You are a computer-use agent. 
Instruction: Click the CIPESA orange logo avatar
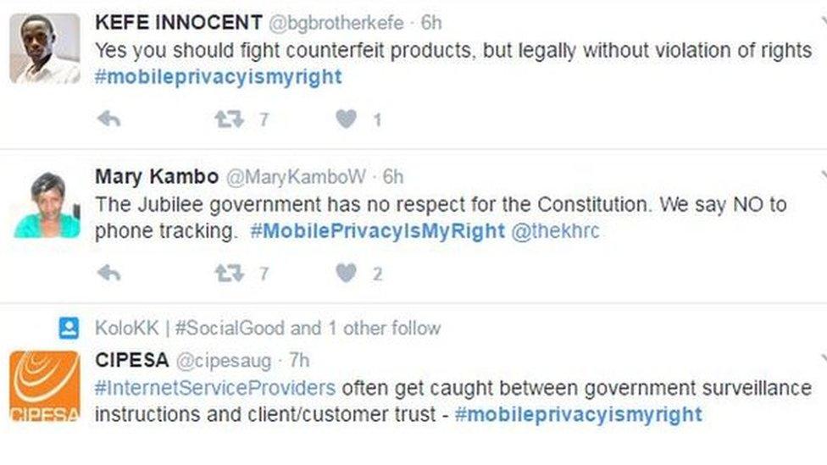[45, 385]
